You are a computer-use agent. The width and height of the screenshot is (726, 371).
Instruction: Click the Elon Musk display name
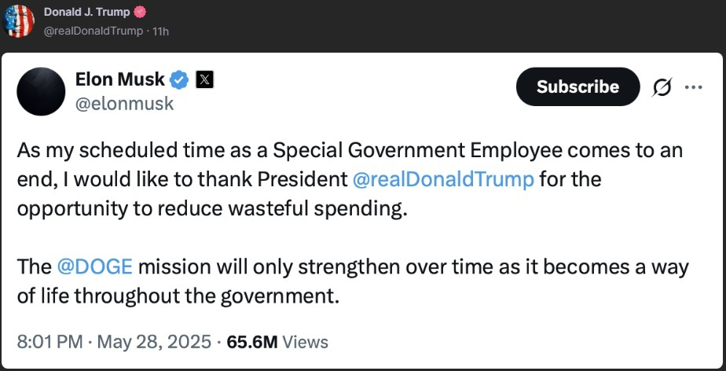click(120, 79)
